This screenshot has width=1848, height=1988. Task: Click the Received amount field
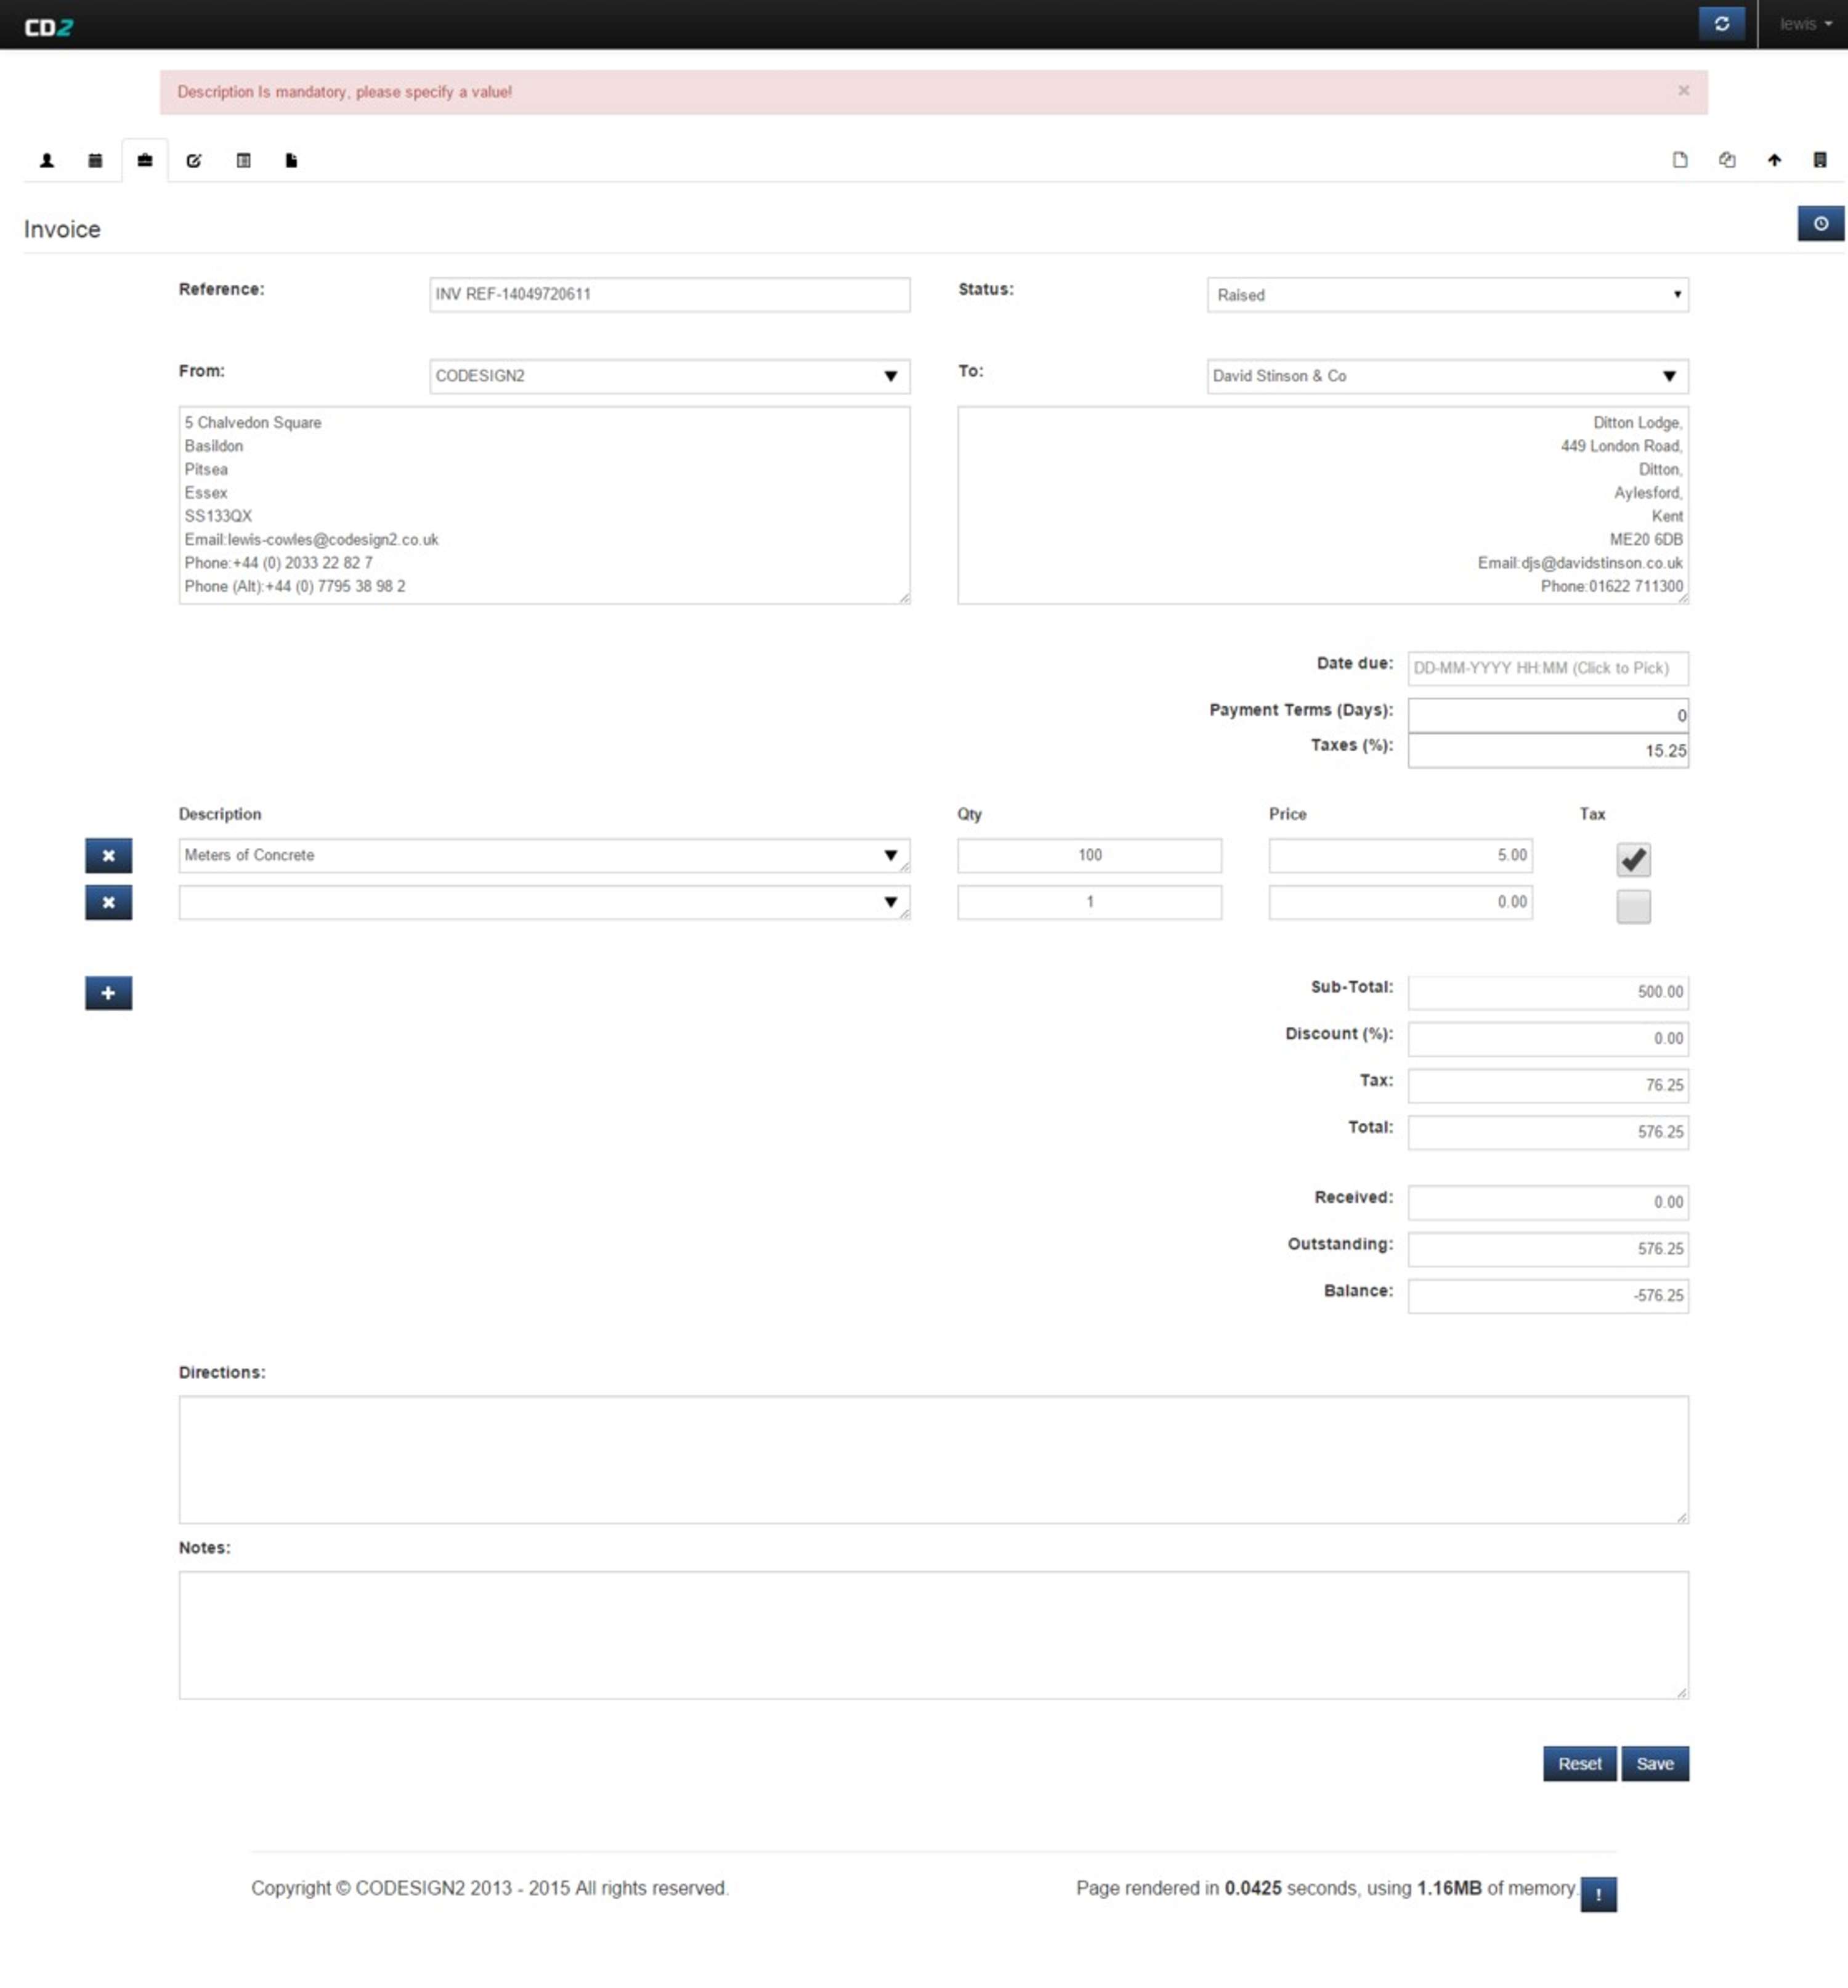(x=1547, y=1203)
